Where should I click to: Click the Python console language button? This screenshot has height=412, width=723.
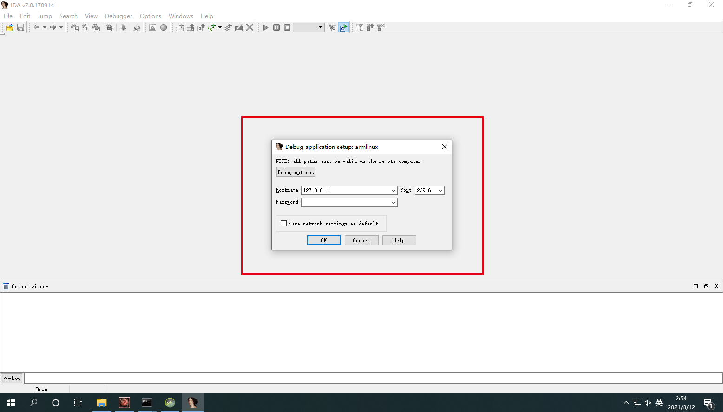(12, 379)
